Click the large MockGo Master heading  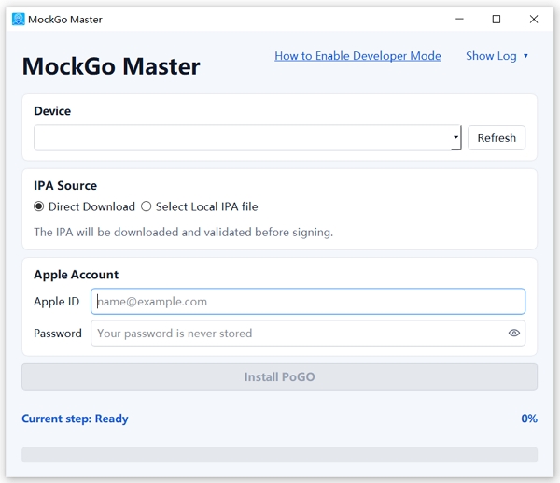coord(111,66)
